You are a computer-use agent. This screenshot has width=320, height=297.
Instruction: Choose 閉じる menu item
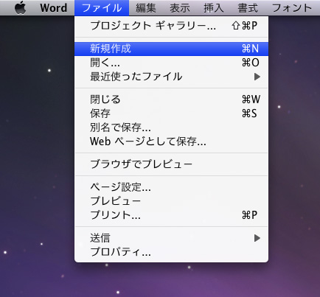tap(171, 99)
